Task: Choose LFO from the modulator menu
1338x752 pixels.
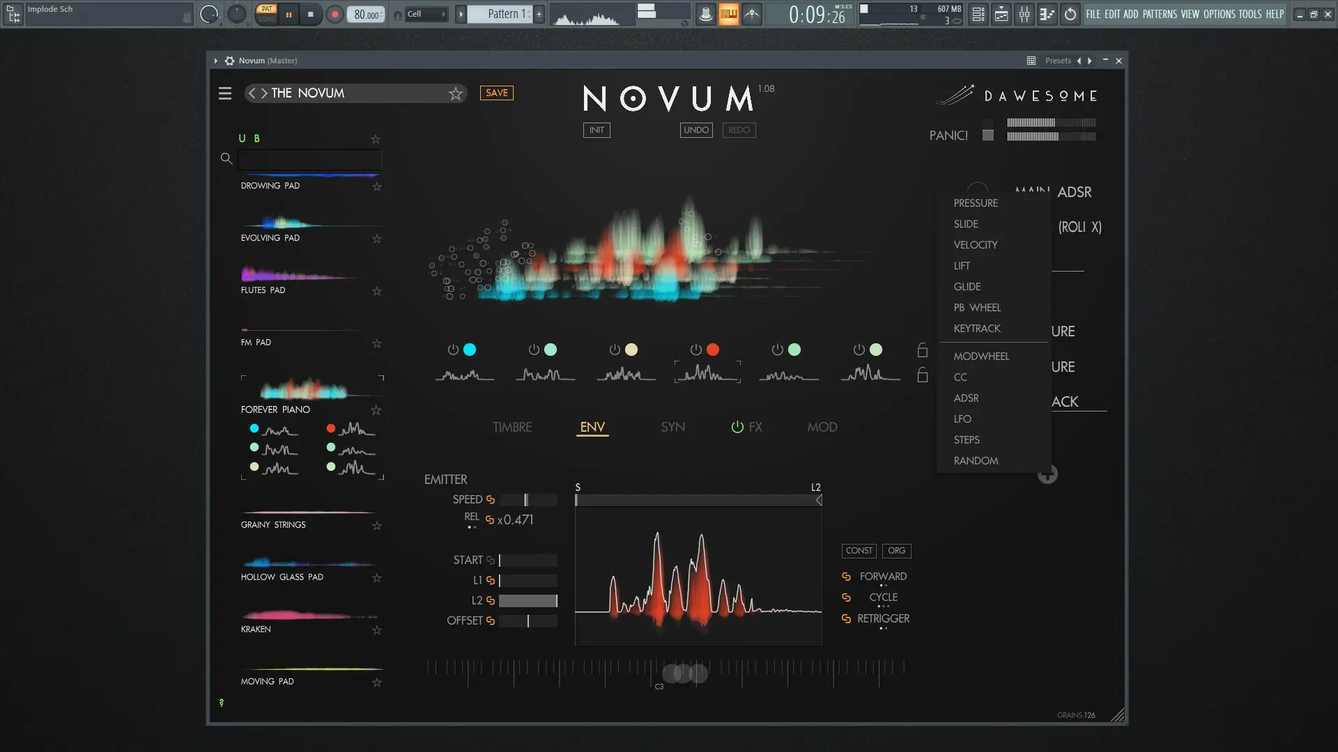Action: [x=962, y=419]
